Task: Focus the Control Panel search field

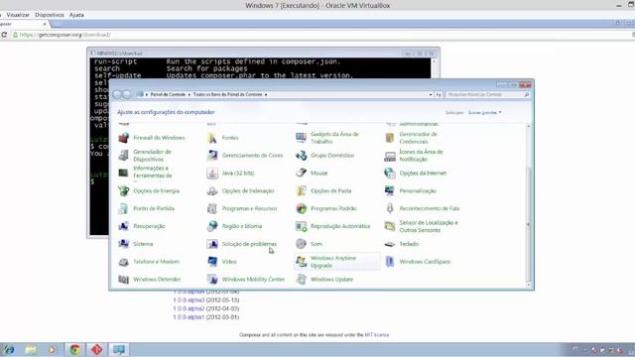Action: (x=487, y=94)
